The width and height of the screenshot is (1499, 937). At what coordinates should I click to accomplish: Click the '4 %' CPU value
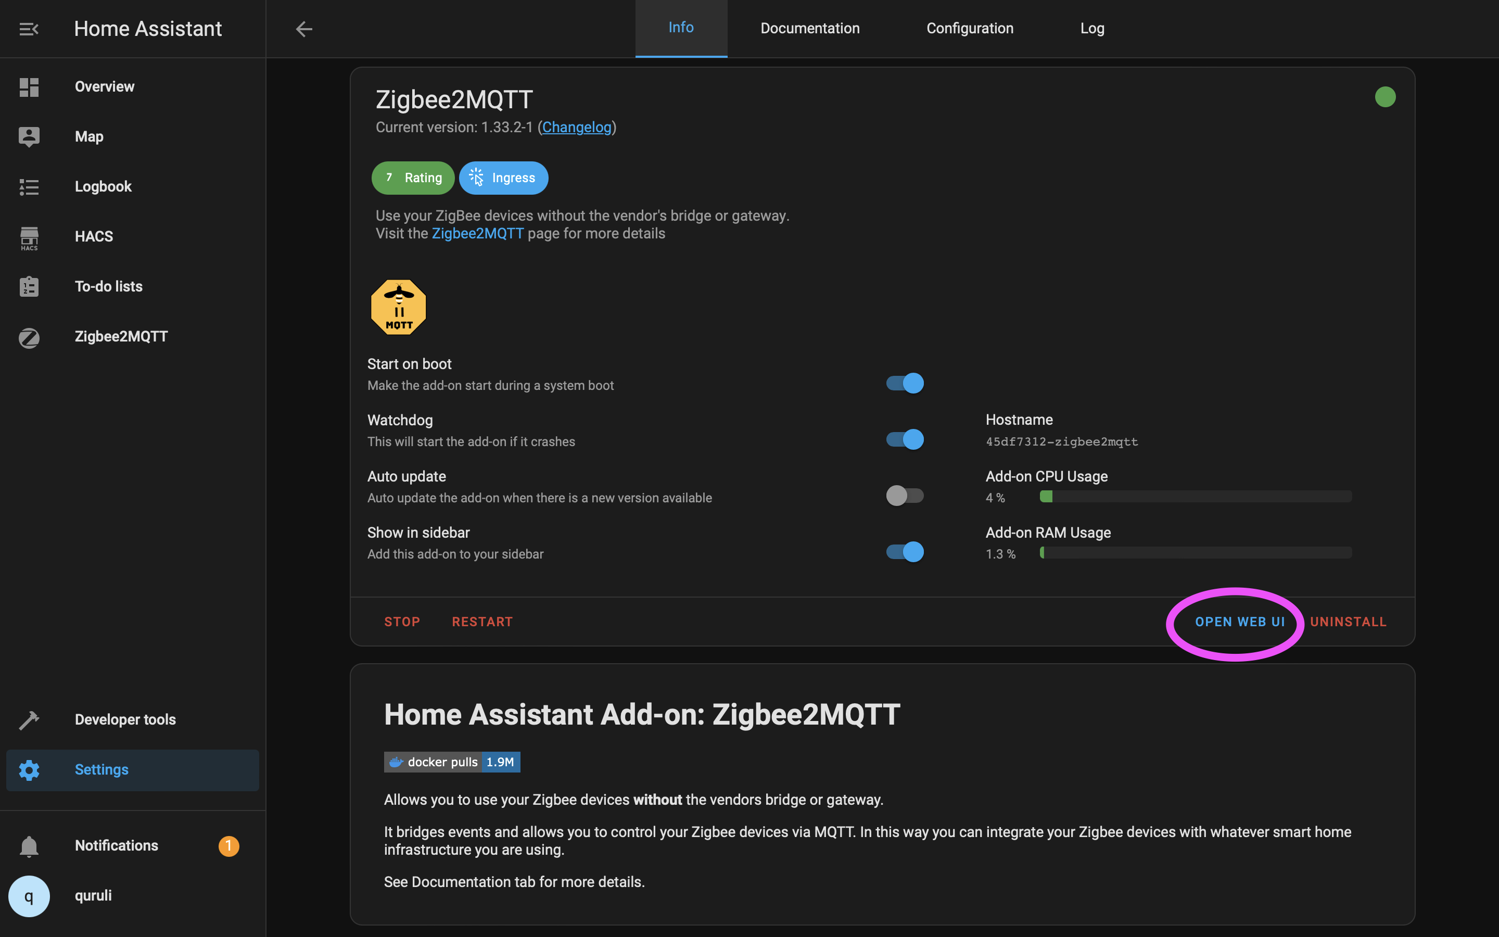[995, 498]
